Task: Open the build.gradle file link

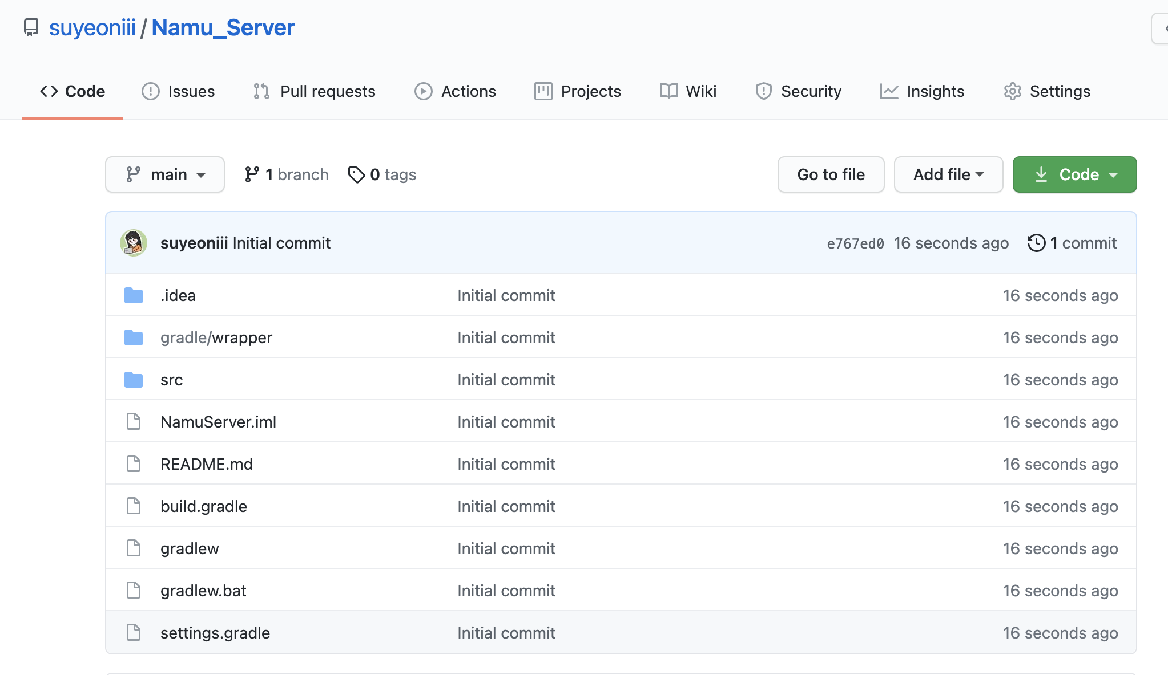Action: [204, 506]
